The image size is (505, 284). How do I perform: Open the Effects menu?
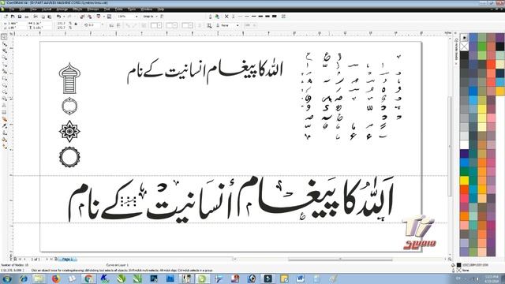(x=77, y=9)
